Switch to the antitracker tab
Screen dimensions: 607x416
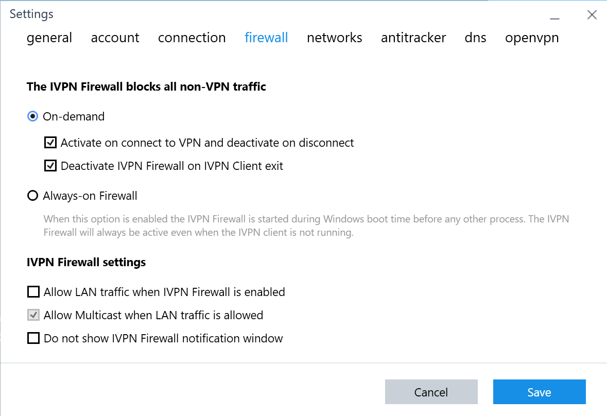pos(413,38)
